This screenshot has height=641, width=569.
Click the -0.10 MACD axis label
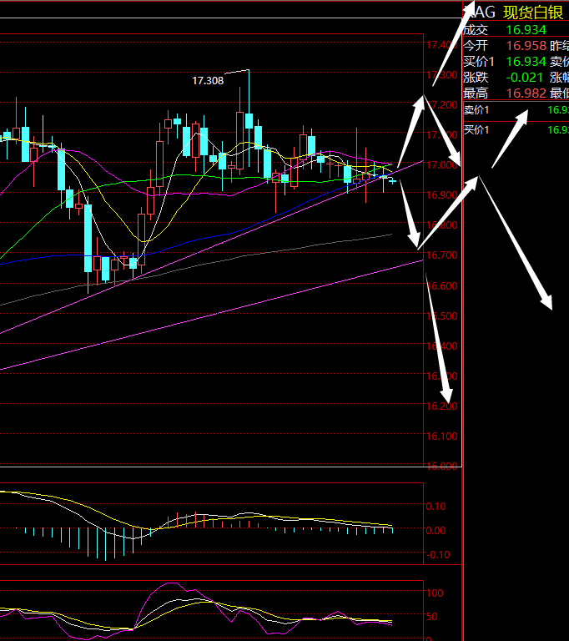tap(438, 555)
